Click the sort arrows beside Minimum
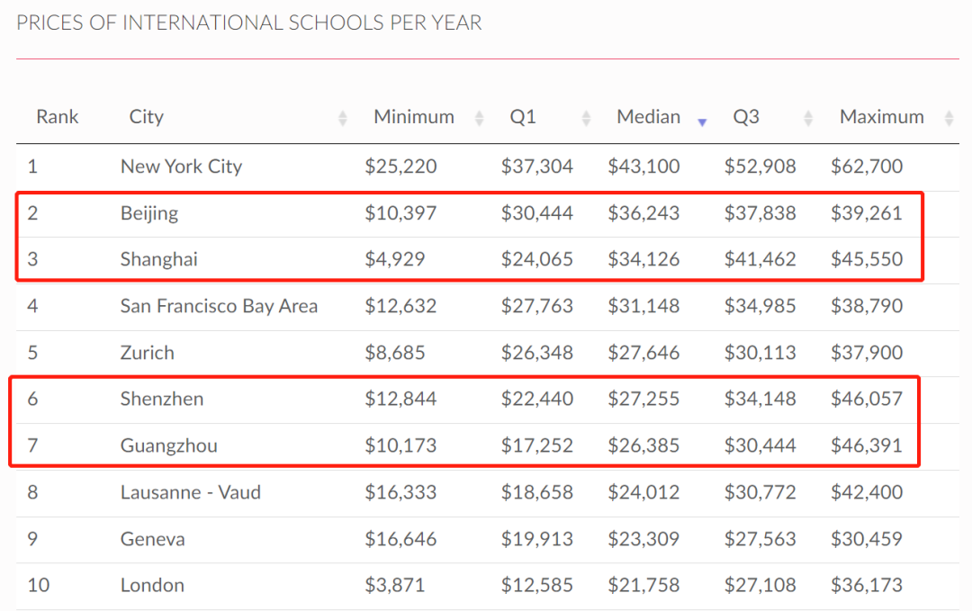This screenshot has width=972, height=611. pos(479,118)
